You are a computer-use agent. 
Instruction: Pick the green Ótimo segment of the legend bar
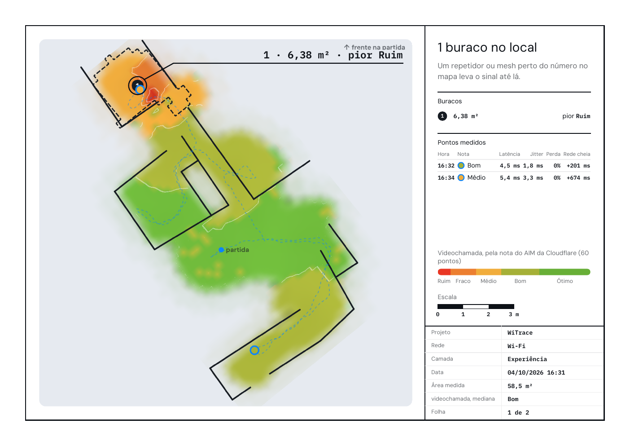[565, 272]
